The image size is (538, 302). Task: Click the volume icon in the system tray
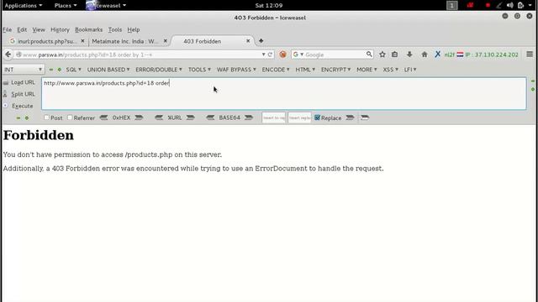click(x=510, y=5)
